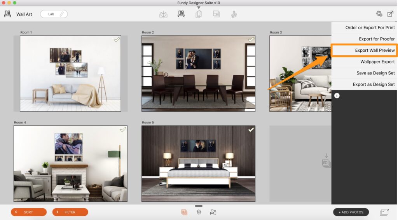
Task: Toggle the Room 1 checkmark
Action: tap(117, 40)
